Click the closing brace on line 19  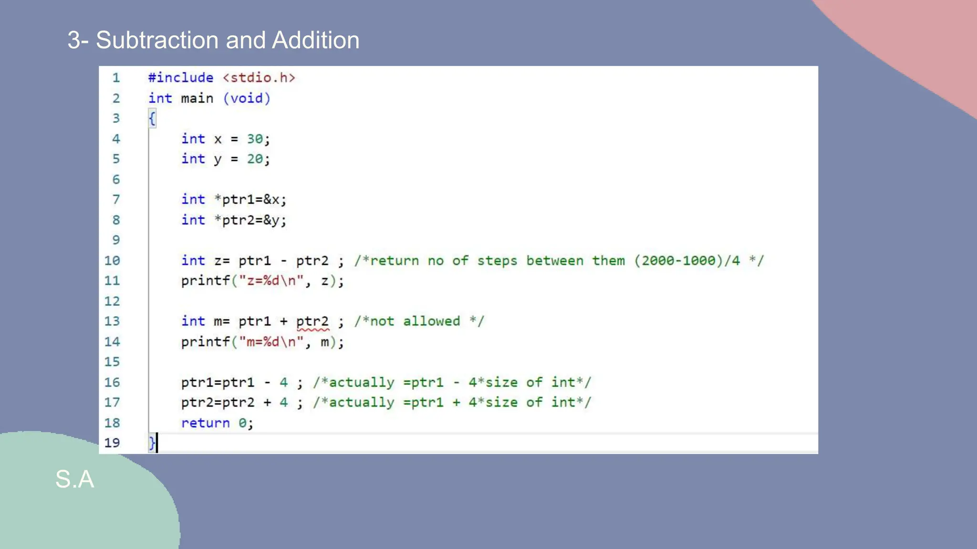click(152, 443)
